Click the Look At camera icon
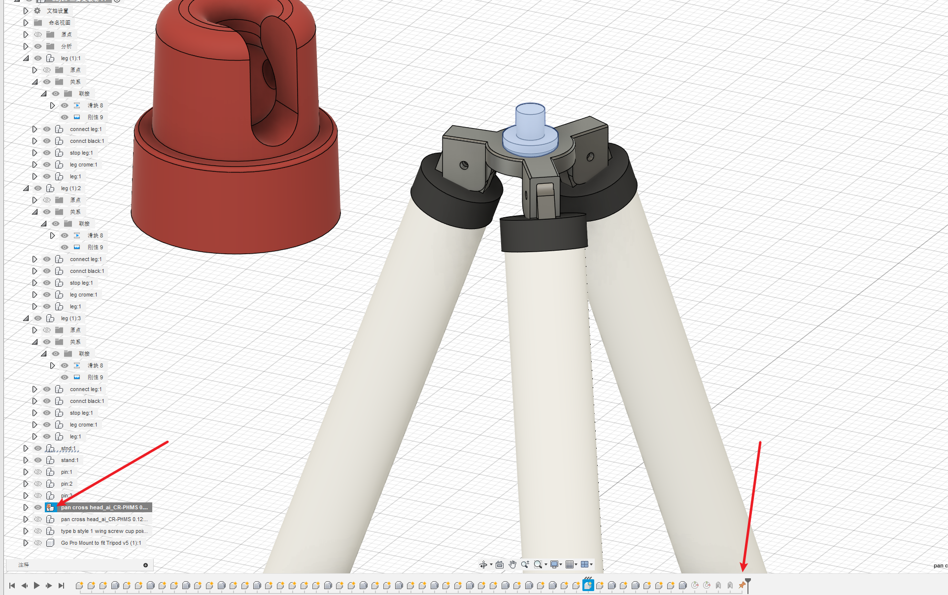The height and width of the screenshot is (595, 948). point(499,564)
